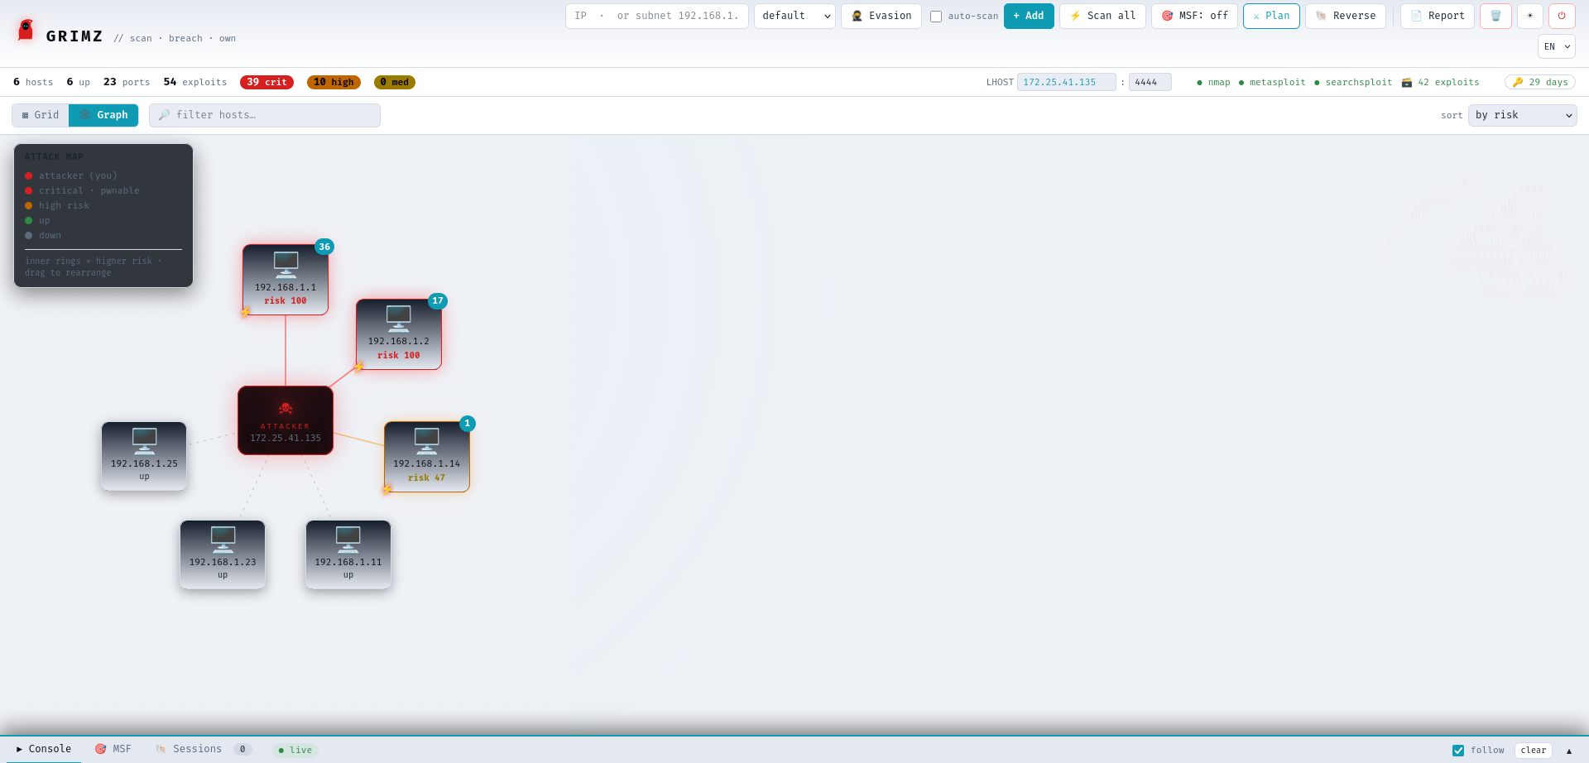Enable the auto-scan checkbox
The width and height of the screenshot is (1589, 763).
pyautogui.click(x=936, y=17)
